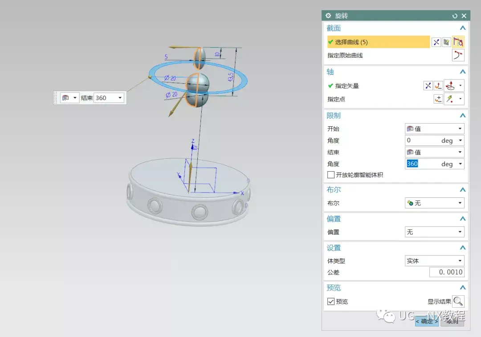481x337 pixels.
Task: Open the 体类型 dropdown showing 实体
Action: [434, 261]
